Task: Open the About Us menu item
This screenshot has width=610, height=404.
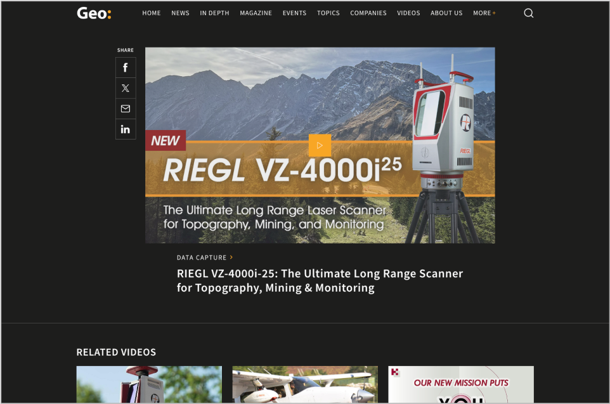Action: (446, 13)
